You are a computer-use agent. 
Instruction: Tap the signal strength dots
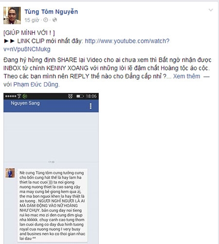click(11, 96)
